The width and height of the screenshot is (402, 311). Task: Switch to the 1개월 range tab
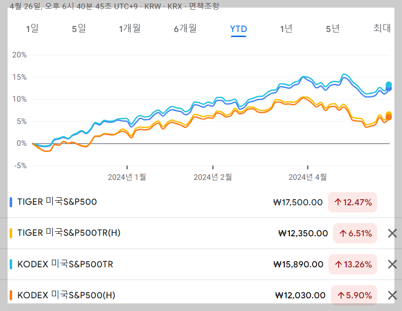click(130, 29)
